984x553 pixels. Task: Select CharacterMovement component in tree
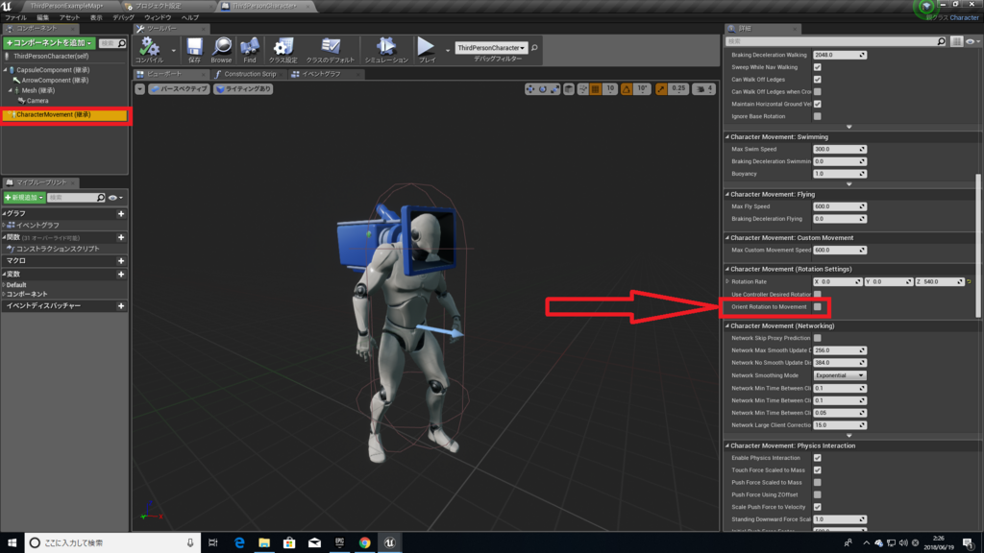pos(65,115)
